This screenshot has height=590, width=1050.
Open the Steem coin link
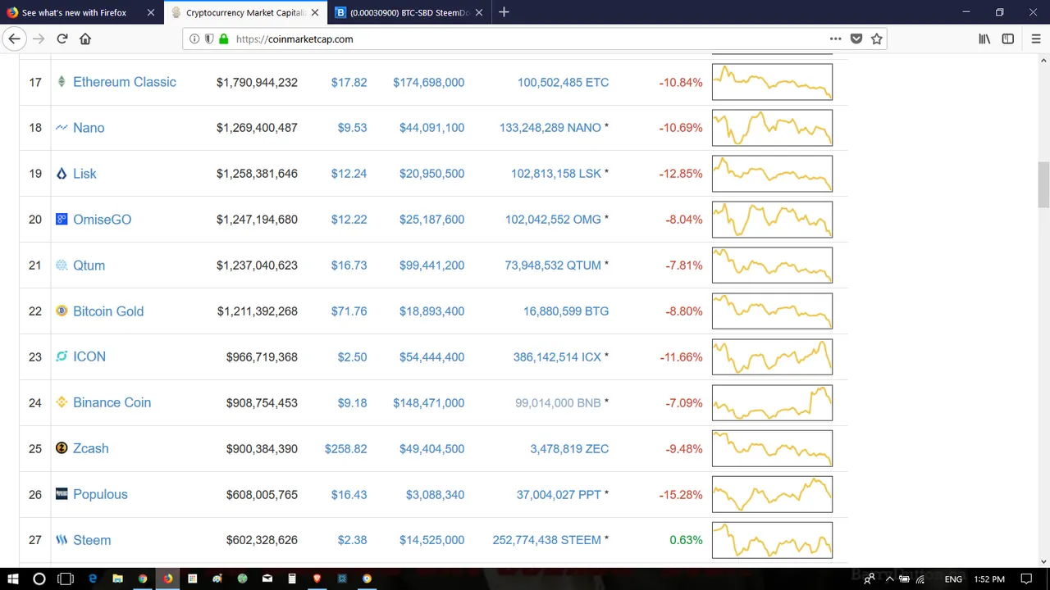92,540
